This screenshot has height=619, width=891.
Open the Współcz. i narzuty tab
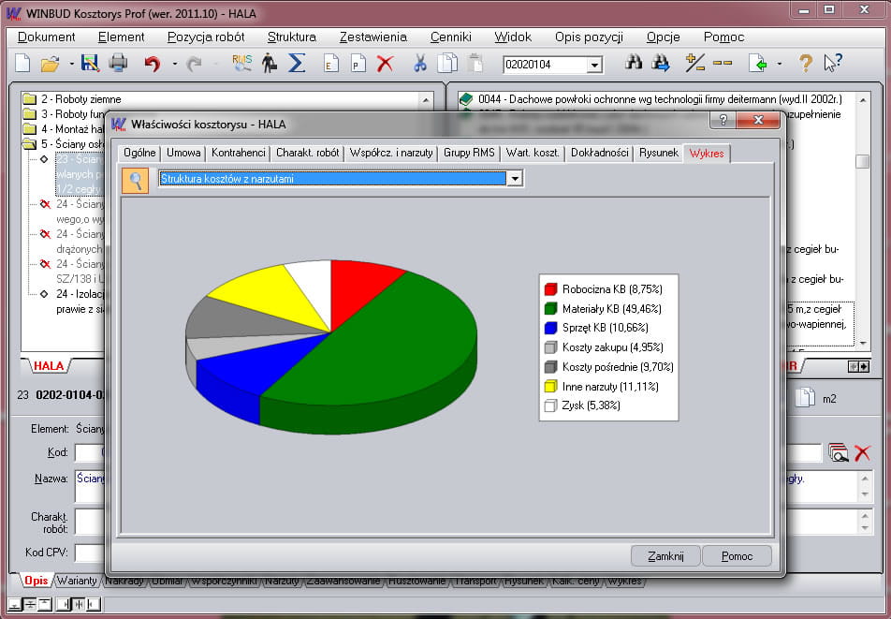390,153
